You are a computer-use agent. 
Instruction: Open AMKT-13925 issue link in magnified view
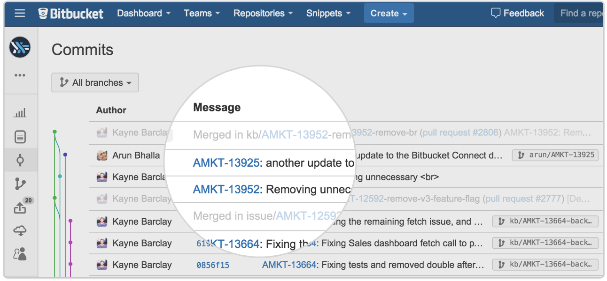point(226,163)
